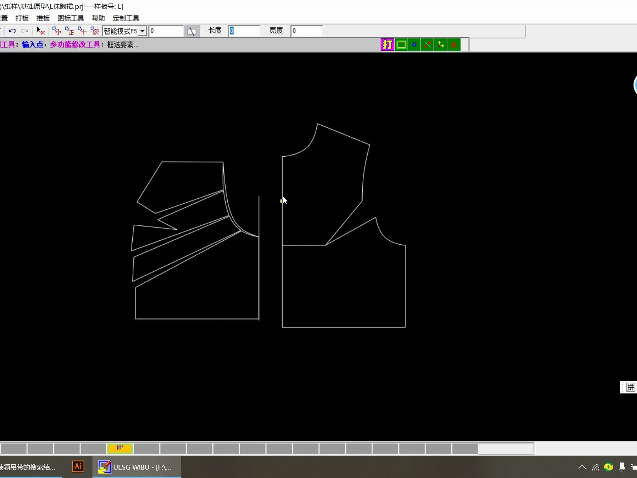
Task: Select the snap tool with red 正 symbol
Action: tap(69, 31)
